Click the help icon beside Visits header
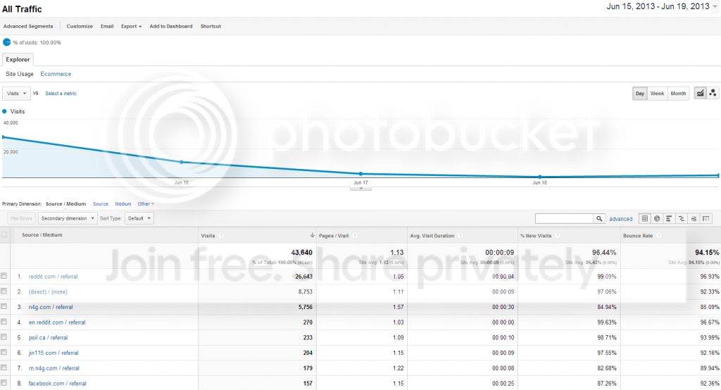 pos(220,235)
